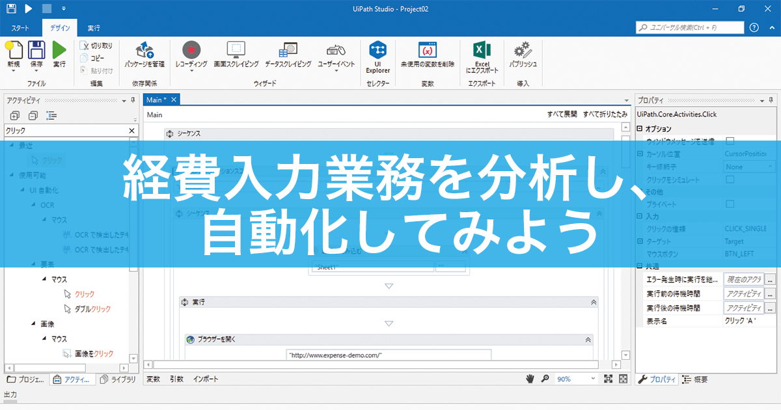781x410 pixels.
Task: Click the ... button beside 実行前の待機時間
Action: coord(770,294)
